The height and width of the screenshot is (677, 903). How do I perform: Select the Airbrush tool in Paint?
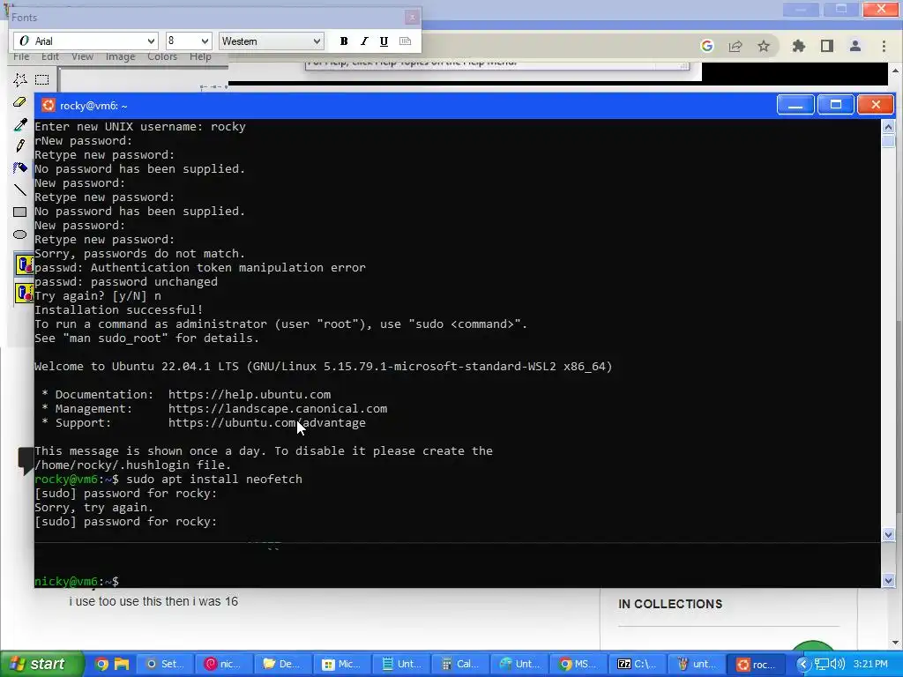20,167
